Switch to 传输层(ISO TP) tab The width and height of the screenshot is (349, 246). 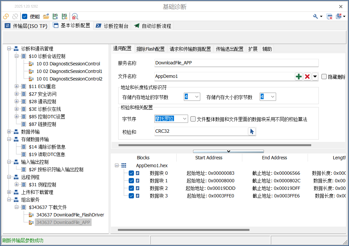coord(26,26)
